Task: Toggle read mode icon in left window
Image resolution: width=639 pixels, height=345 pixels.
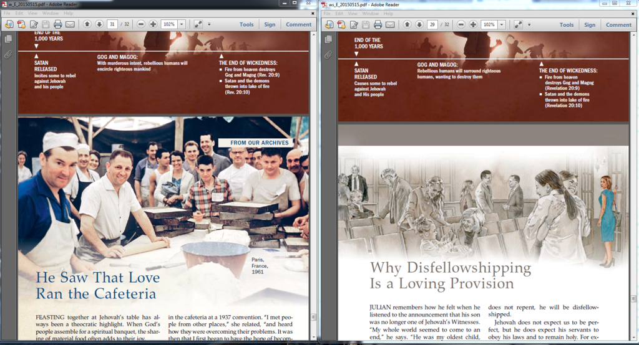Action: click(x=198, y=24)
